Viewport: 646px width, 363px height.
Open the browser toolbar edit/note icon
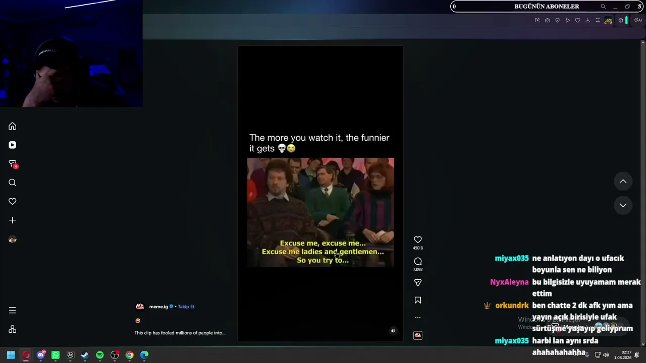pyautogui.click(x=537, y=20)
